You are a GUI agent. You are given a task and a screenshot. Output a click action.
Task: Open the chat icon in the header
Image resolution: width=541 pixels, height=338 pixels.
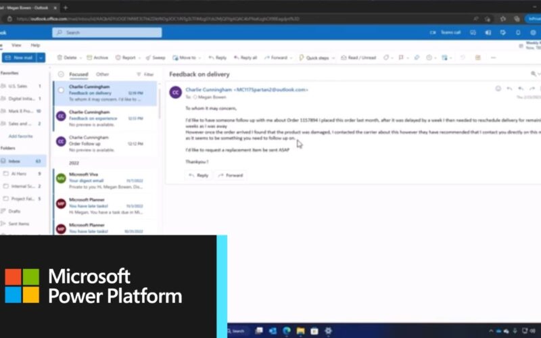point(473,32)
